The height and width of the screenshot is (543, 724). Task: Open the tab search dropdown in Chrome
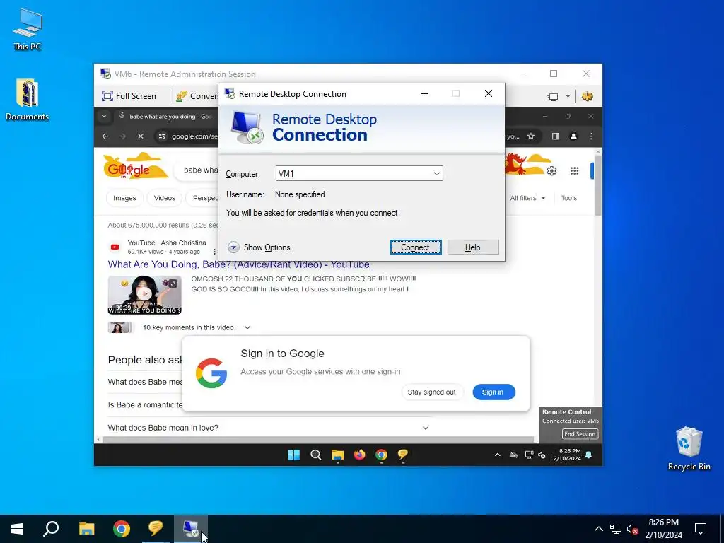(x=104, y=117)
